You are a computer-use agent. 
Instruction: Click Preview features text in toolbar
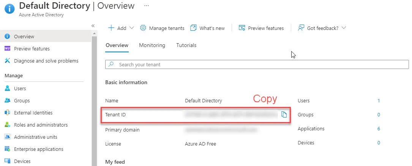click(x=266, y=28)
